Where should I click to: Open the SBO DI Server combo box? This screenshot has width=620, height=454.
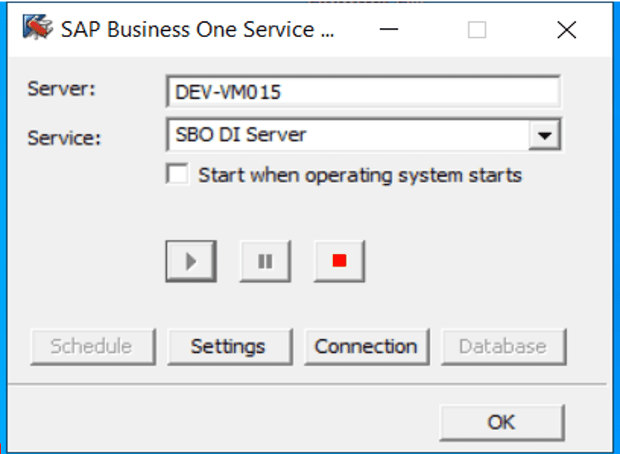coord(349,137)
